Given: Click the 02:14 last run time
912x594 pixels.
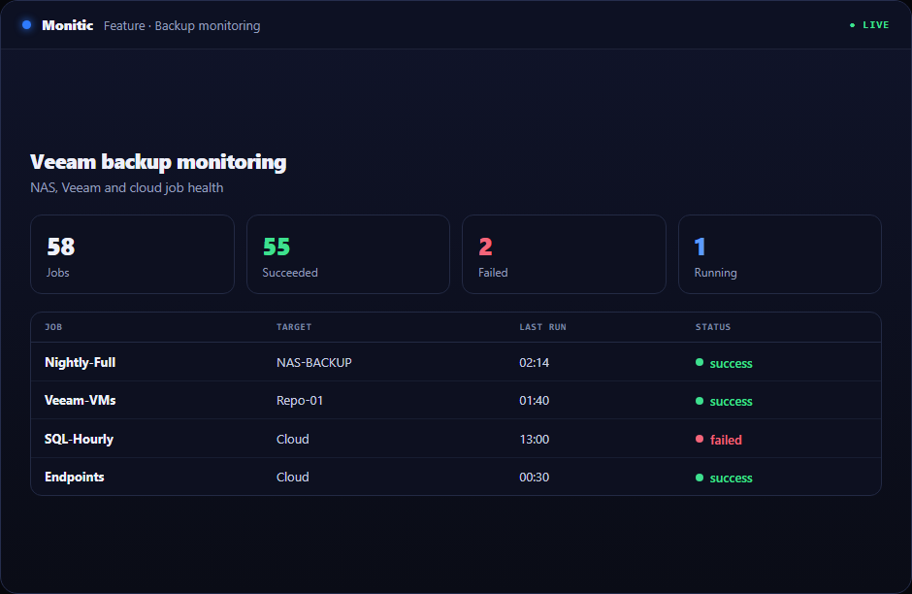Looking at the screenshot, I should (534, 362).
